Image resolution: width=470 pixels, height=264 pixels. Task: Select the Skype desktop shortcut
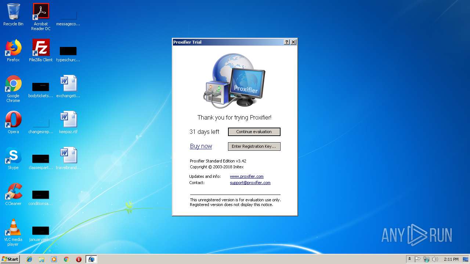point(13,158)
